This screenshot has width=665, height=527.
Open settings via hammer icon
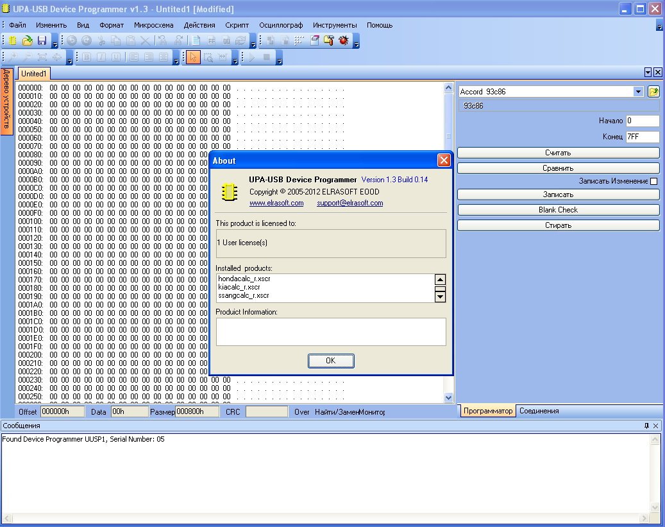tap(329, 41)
